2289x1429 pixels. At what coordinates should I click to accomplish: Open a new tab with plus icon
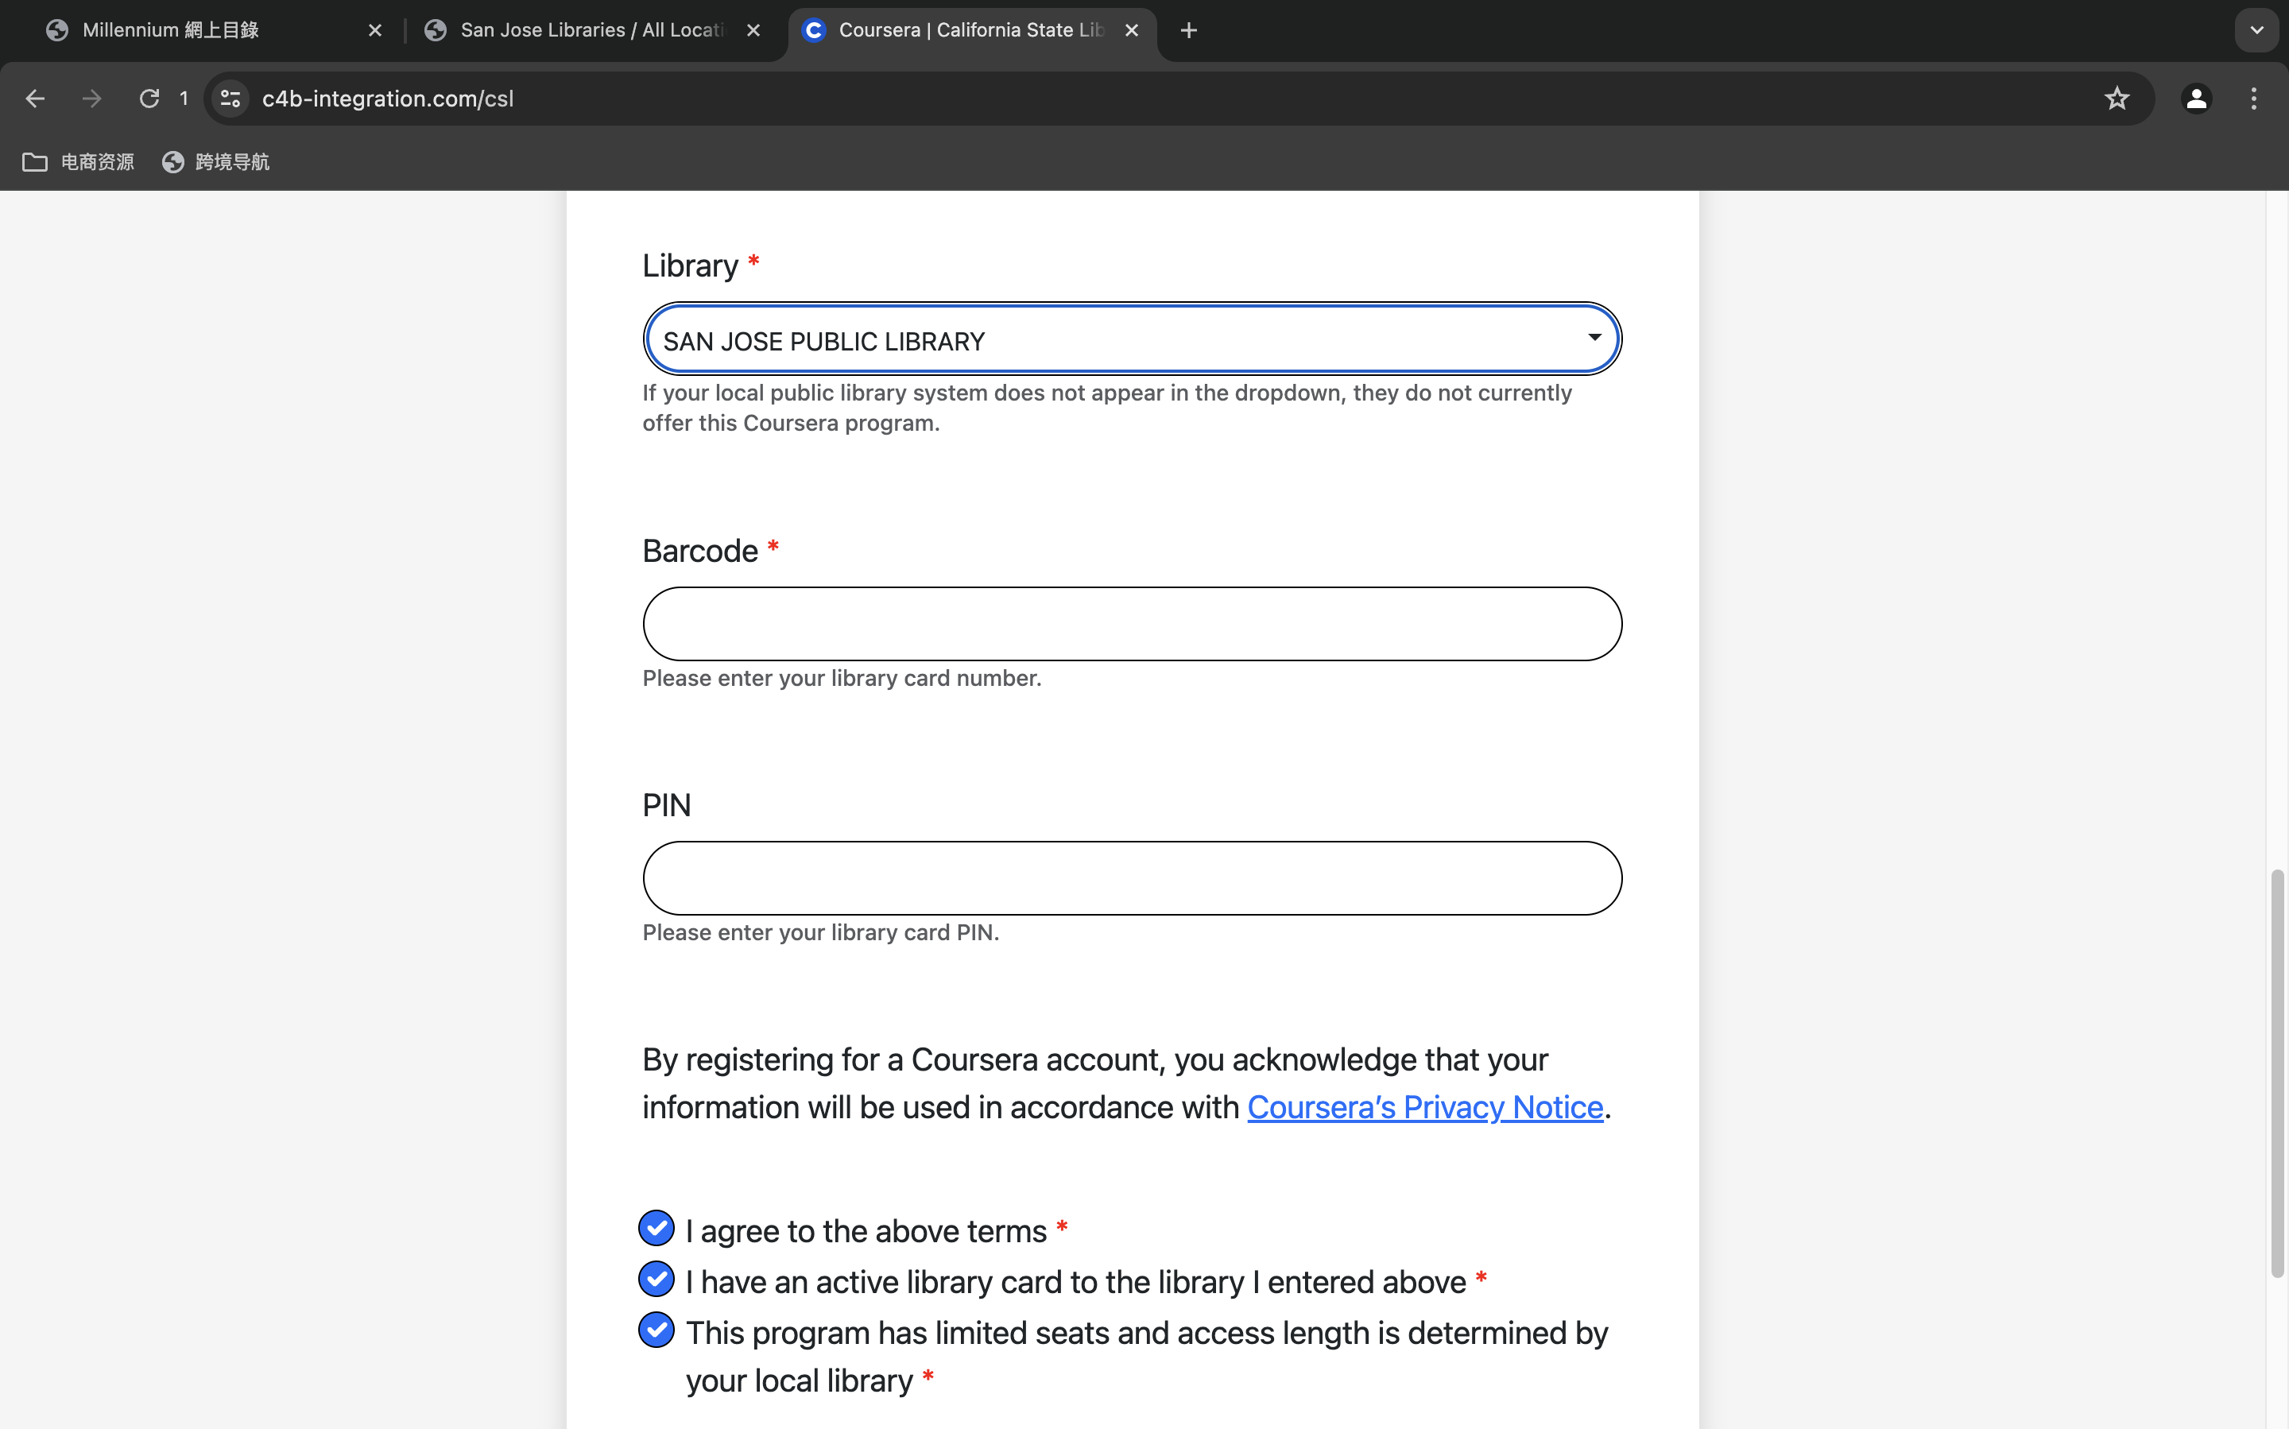pyautogui.click(x=1189, y=30)
